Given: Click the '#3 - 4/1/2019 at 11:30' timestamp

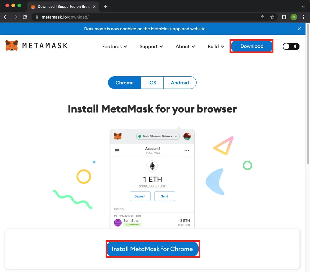Looking at the screenshot, I should click(127, 216).
